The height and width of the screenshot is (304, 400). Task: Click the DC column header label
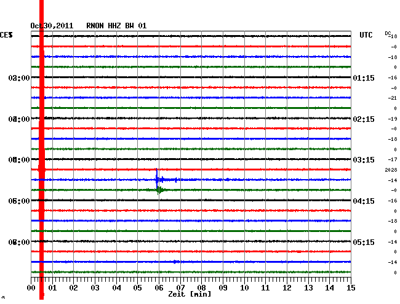pos(388,34)
